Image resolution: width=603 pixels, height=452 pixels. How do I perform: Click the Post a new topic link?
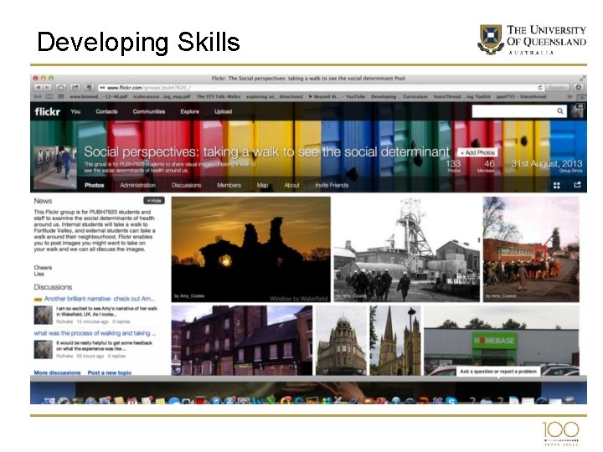[x=110, y=372]
